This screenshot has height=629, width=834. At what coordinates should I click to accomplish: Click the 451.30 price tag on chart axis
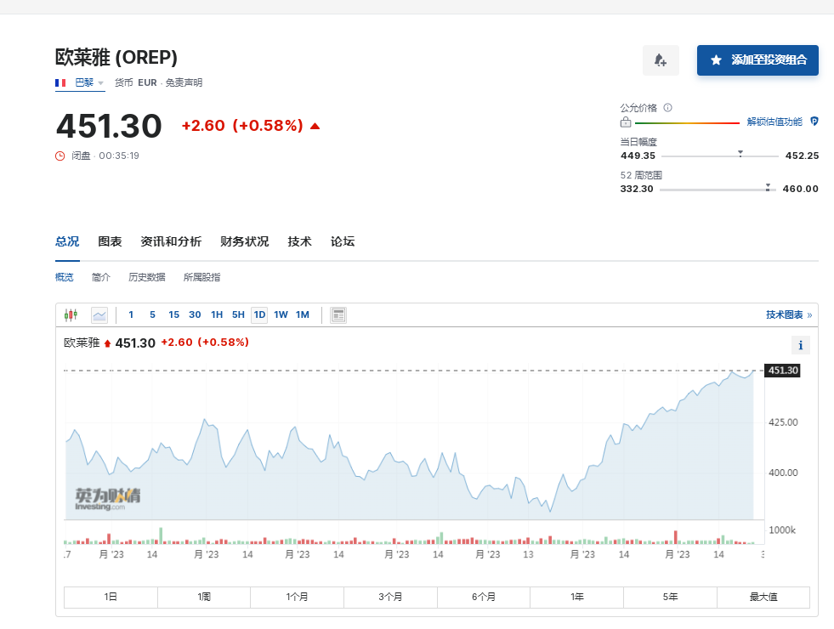click(783, 371)
